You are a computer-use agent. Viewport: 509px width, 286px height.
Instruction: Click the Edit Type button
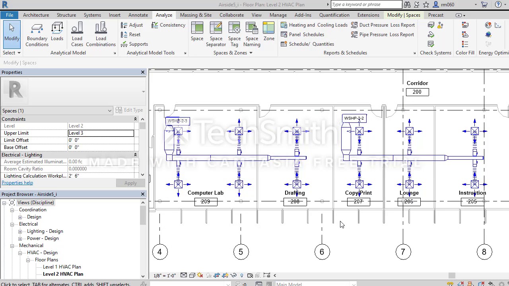pyautogui.click(x=129, y=110)
